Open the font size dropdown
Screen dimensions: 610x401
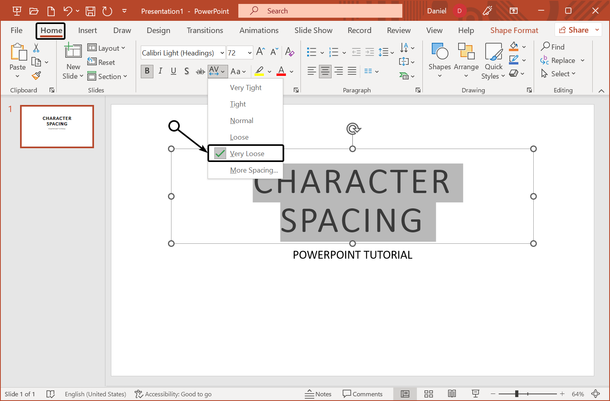(x=251, y=52)
